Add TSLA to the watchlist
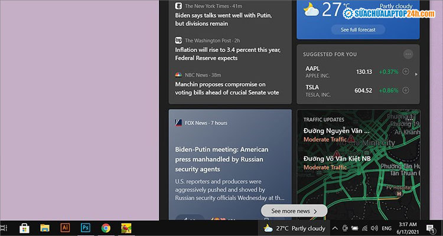Screen dimensions: 443x236 pyautogui.click(x=406, y=90)
